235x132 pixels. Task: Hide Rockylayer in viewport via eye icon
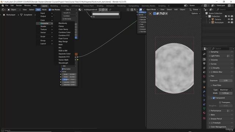pyautogui.click(x=229, y=22)
